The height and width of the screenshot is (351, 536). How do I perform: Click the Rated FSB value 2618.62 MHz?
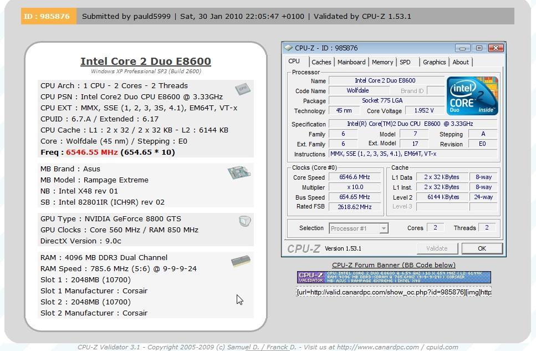(x=355, y=207)
